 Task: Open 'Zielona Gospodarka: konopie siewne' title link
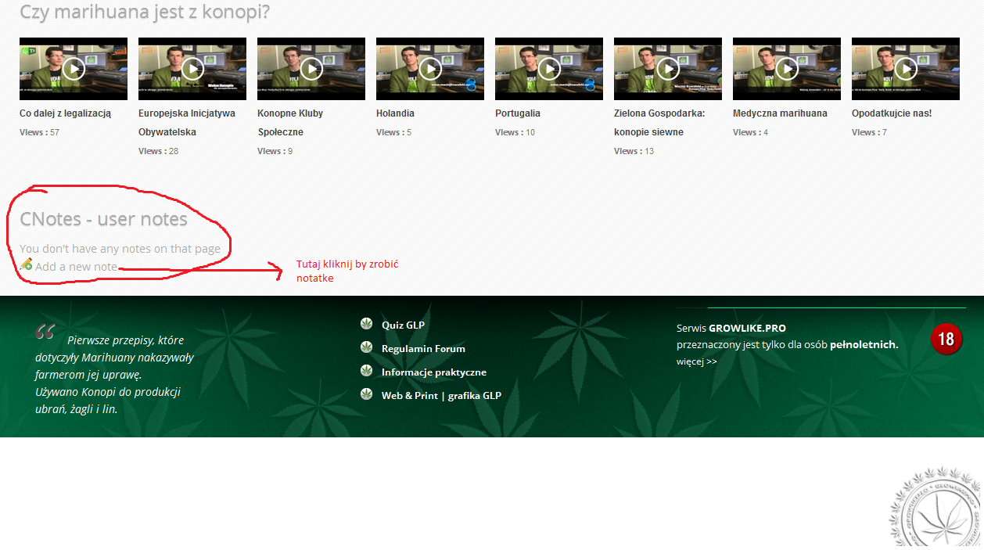point(659,123)
